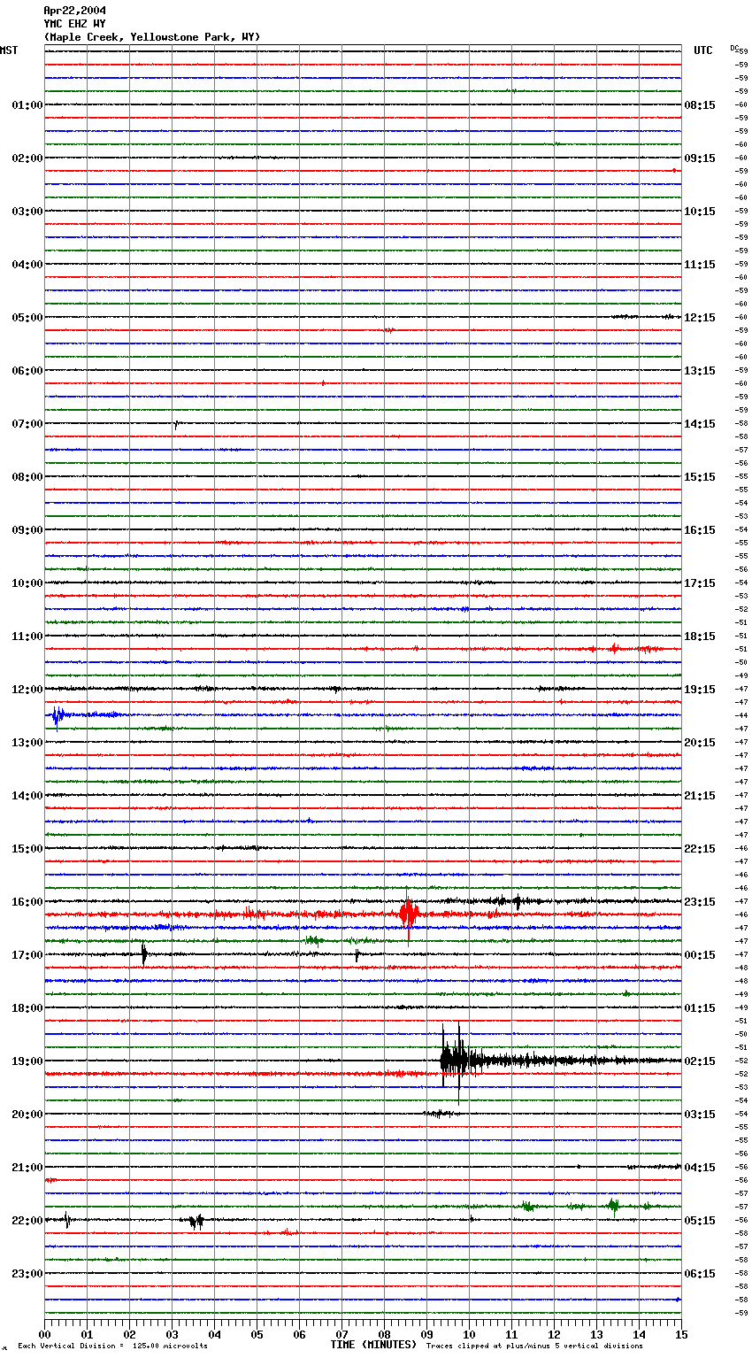This screenshot has height=1358, width=752.
Task: Select the 08:00 MST hour label
Action: point(27,477)
